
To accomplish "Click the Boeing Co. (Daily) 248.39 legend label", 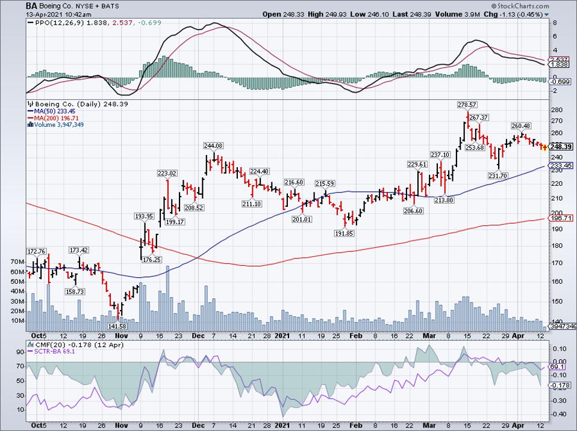I will pyautogui.click(x=82, y=104).
